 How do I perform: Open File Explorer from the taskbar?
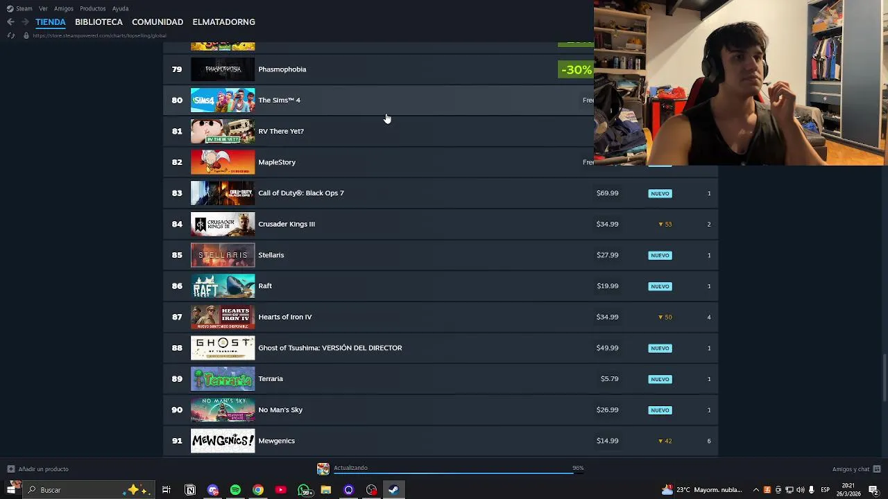click(326, 490)
